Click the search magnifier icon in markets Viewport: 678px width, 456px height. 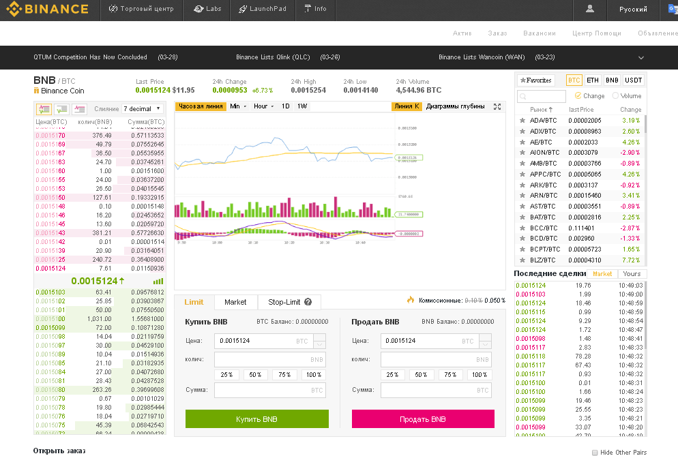(x=523, y=96)
